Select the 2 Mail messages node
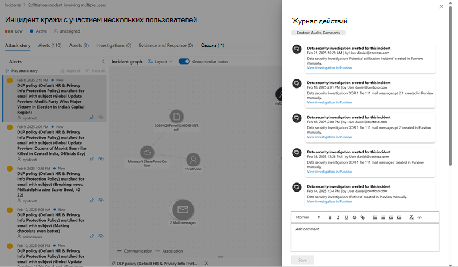Viewport: 458px width, 267px height. [x=183, y=209]
